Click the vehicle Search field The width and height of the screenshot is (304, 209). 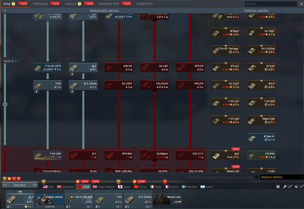tap(271, 4)
